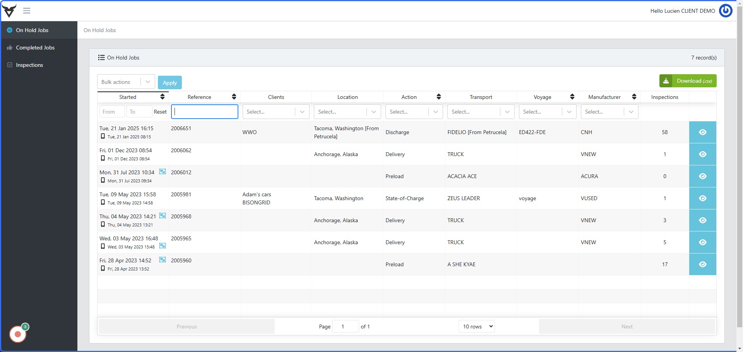Click photo icon for job 2005965
The width and height of the screenshot is (743, 352).
[163, 246]
